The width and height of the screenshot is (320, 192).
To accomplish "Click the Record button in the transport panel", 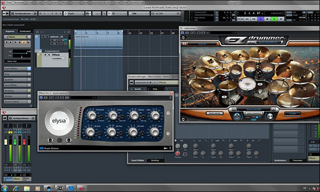I will point(281,19).
